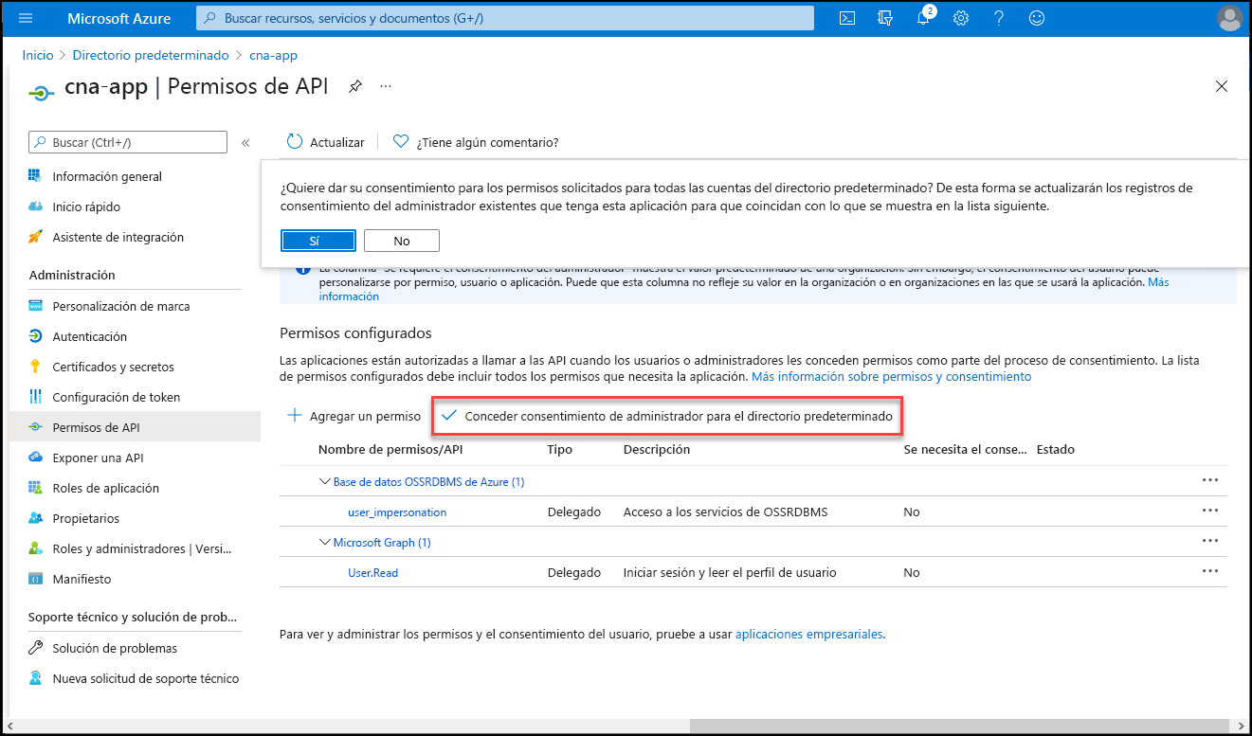Click Conceder consentimiento de administrador button
Viewport: 1252px width, 736px height.
[667, 416]
